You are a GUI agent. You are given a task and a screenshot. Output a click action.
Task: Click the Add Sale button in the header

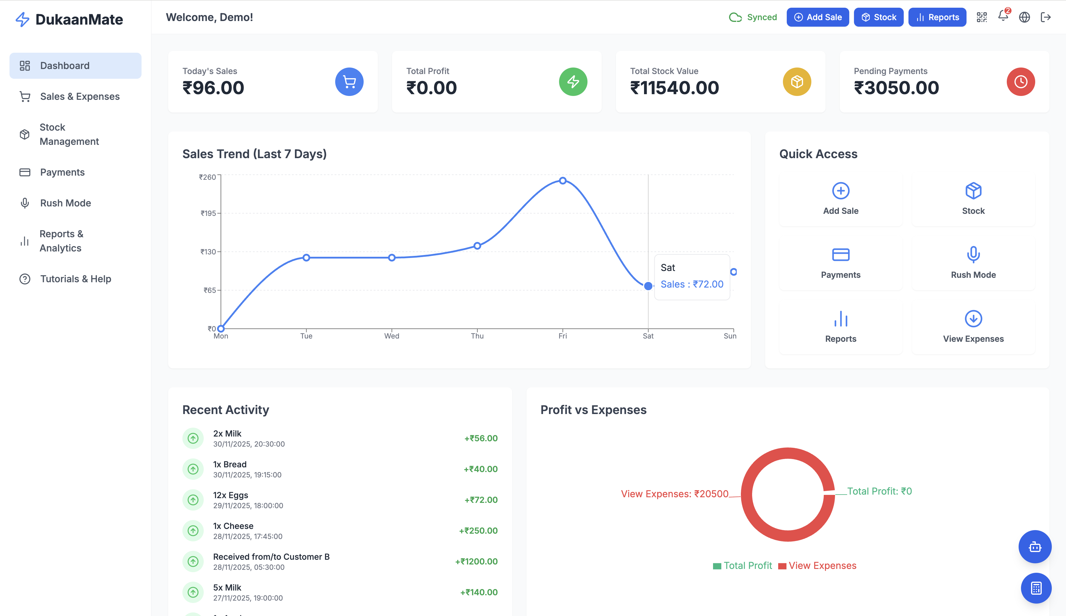[x=818, y=17]
